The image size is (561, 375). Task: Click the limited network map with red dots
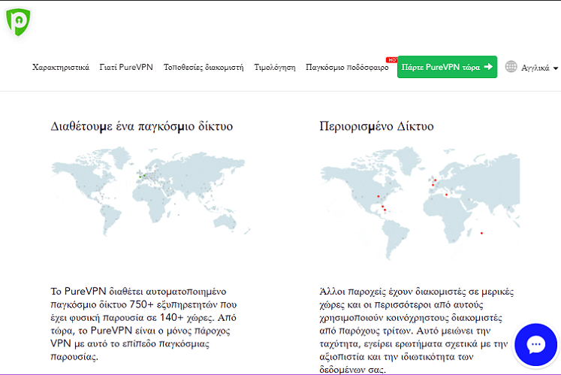point(420,202)
